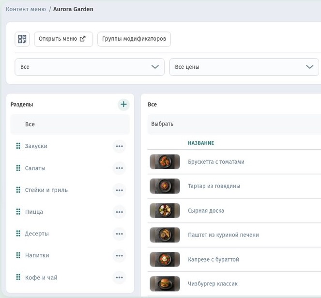
Task: Open three-dots menu for Кофе и чай
Action: click(x=120, y=278)
